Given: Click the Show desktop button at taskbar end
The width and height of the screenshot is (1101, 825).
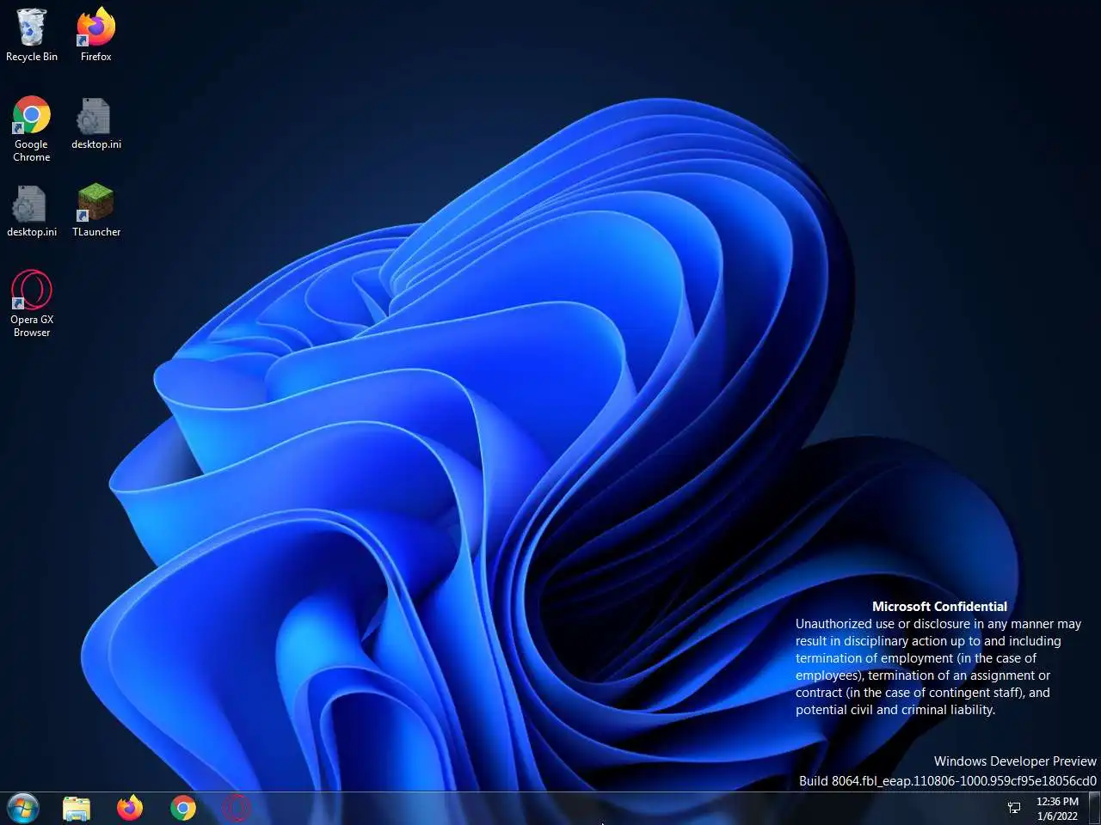Looking at the screenshot, I should (x=1094, y=808).
